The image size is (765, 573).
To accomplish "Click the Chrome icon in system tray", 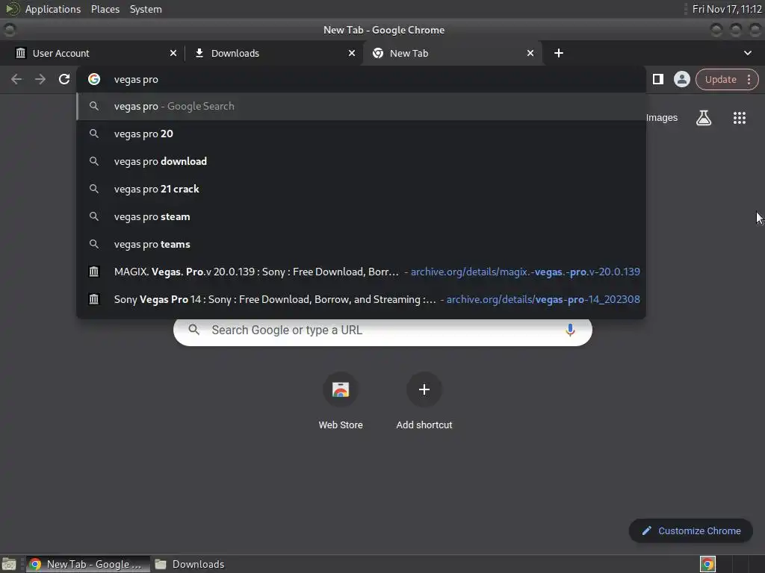I will tap(707, 564).
